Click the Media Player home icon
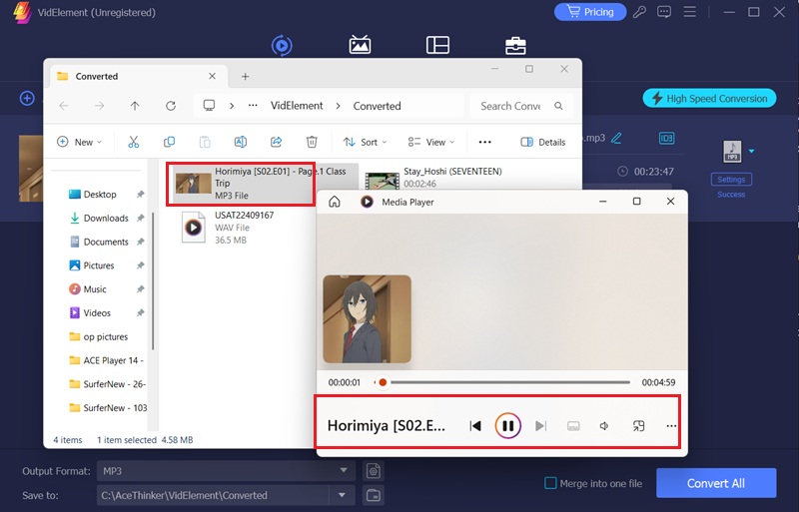799x512 pixels. point(335,202)
